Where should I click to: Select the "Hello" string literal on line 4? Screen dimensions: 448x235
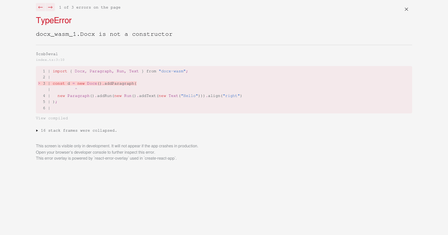(x=189, y=96)
